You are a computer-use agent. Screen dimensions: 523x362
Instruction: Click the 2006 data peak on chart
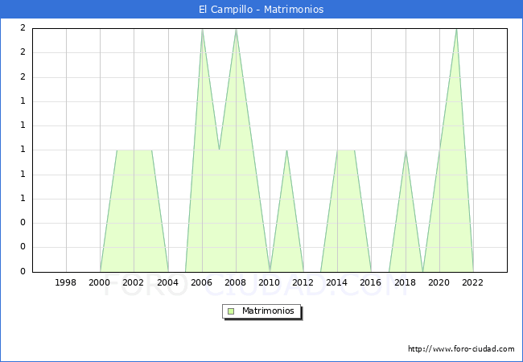(202, 30)
